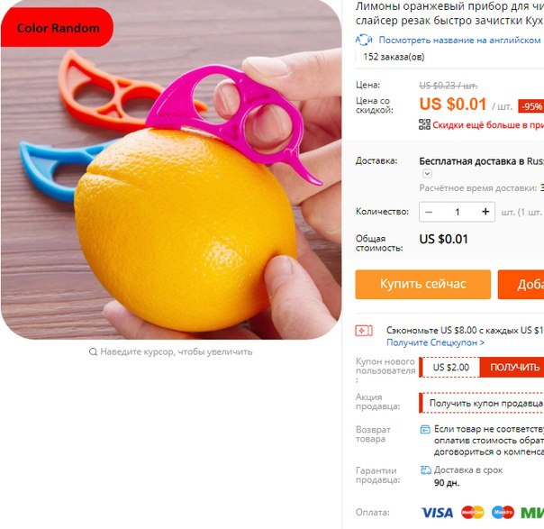Click the Maestro payment logo

503,513
